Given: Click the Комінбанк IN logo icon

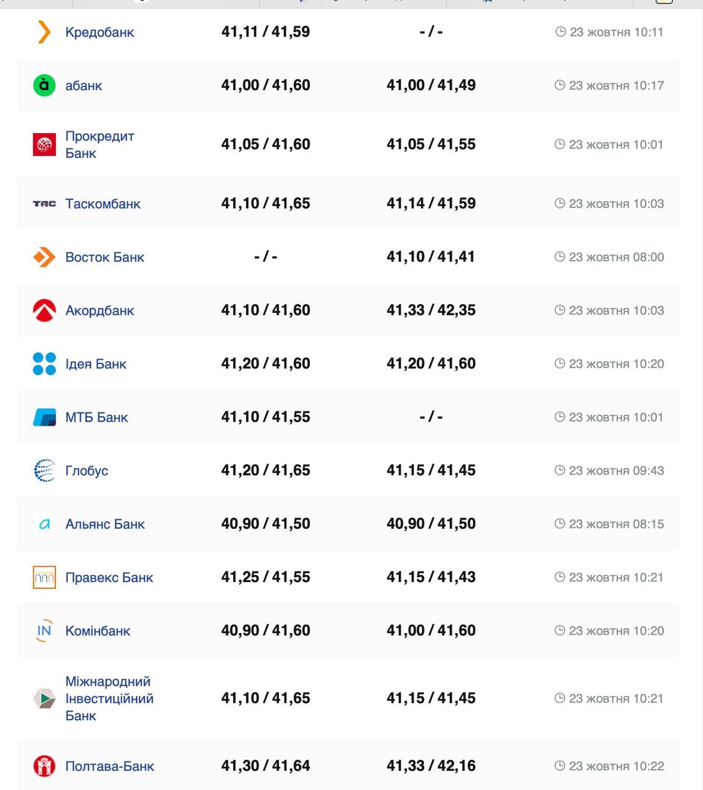Looking at the screenshot, I should click(x=44, y=631).
